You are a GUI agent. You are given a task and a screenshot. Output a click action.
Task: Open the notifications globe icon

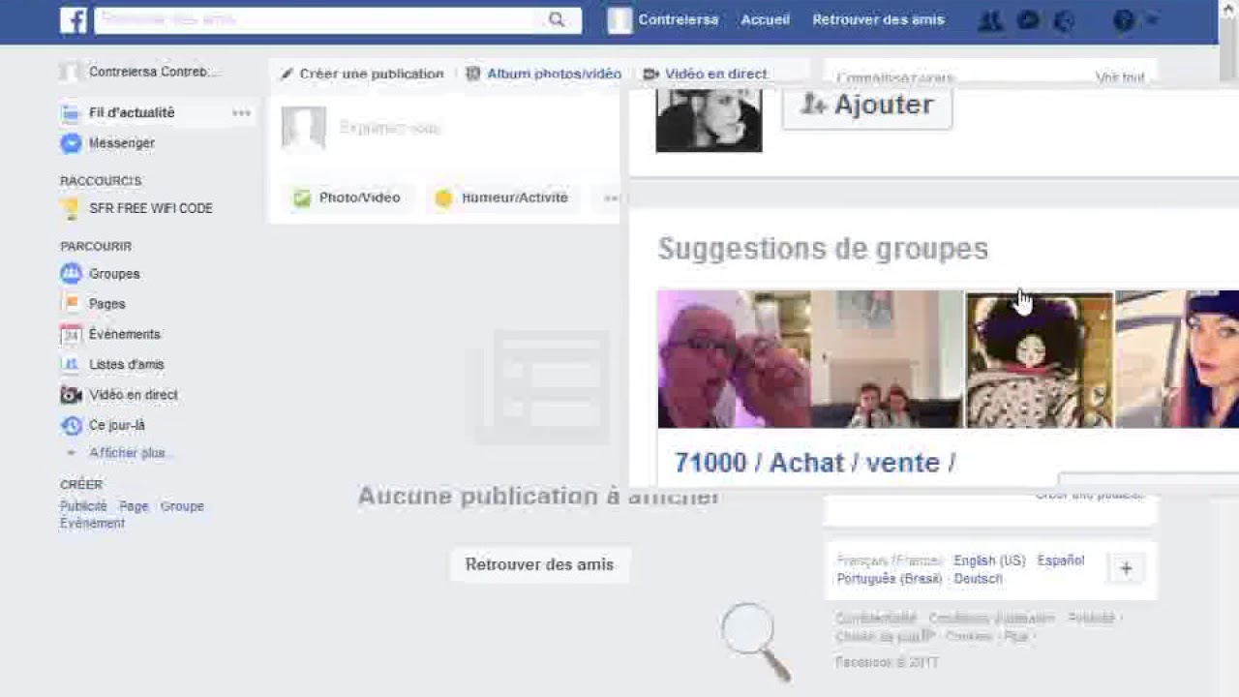tap(1064, 19)
